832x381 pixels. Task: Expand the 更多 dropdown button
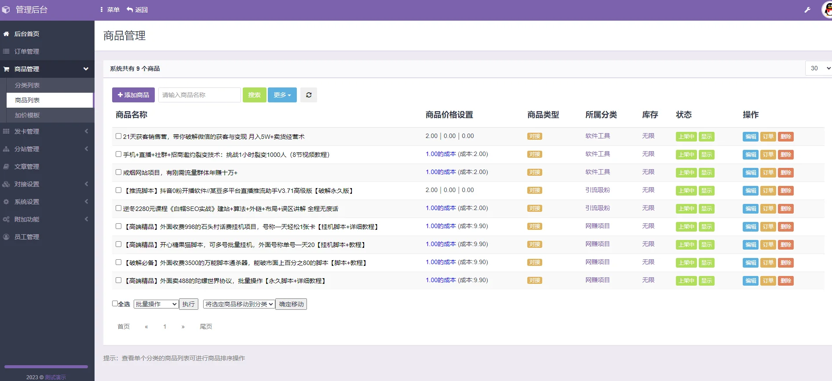(x=282, y=95)
